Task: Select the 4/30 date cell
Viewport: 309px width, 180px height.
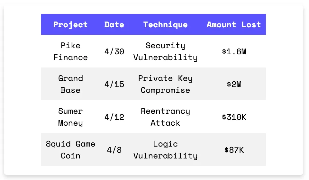Action: click(x=114, y=52)
